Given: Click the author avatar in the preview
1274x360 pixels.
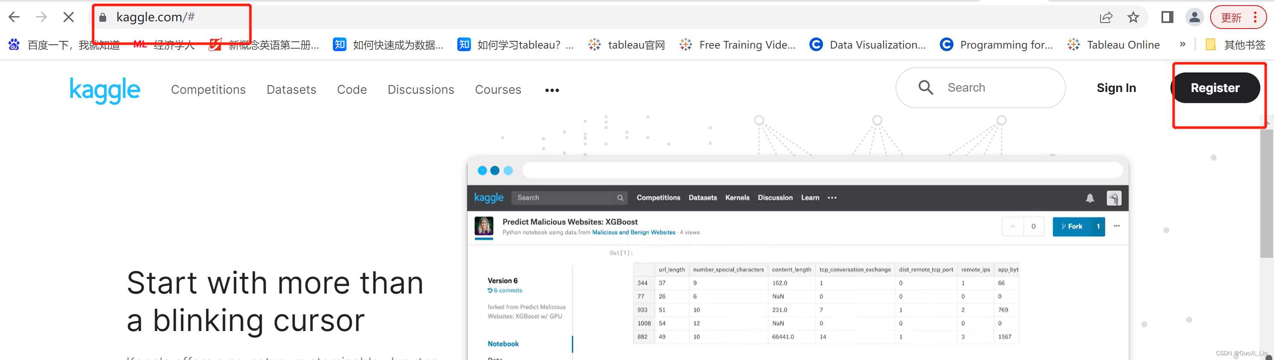Looking at the screenshot, I should [484, 226].
